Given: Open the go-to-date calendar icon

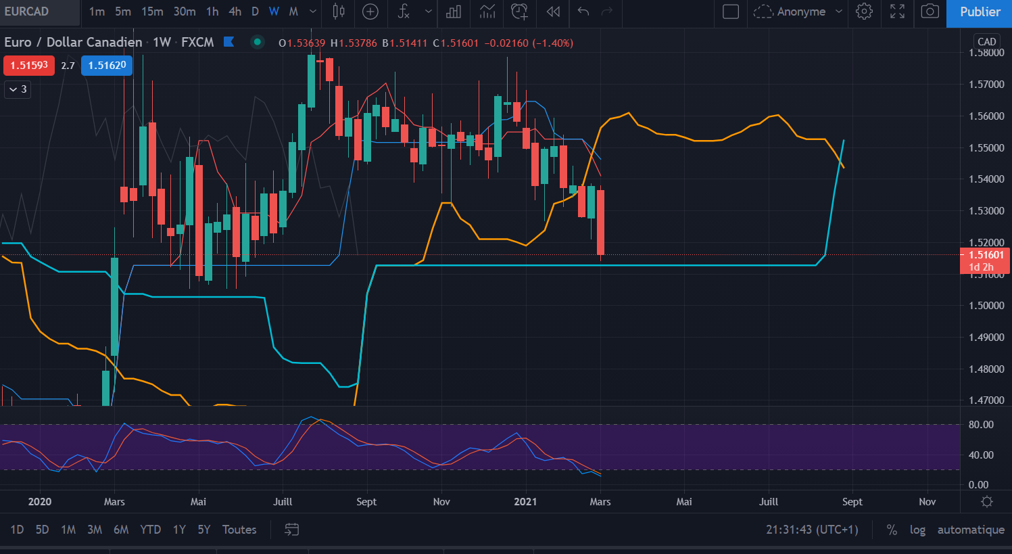Looking at the screenshot, I should [x=291, y=530].
